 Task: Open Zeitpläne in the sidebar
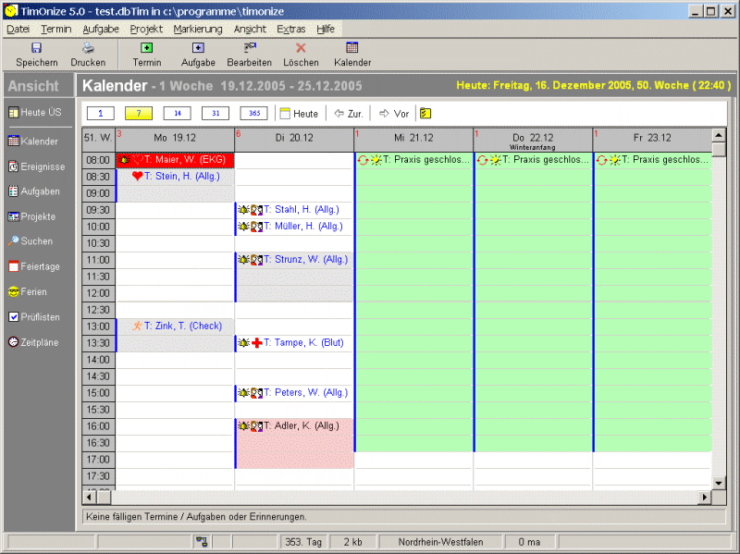33,342
